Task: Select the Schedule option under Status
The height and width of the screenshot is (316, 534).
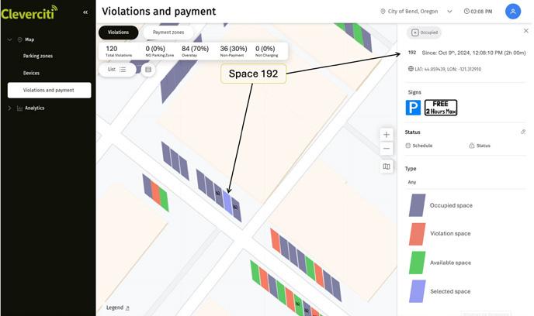Action: [x=419, y=146]
